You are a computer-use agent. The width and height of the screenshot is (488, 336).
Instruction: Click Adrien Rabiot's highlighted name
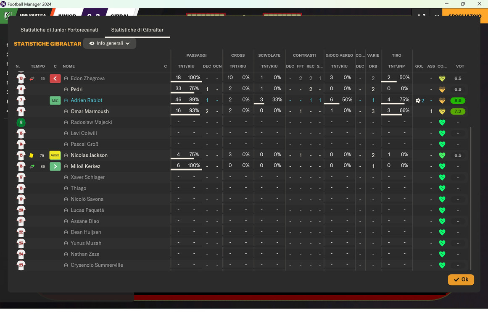87,100
